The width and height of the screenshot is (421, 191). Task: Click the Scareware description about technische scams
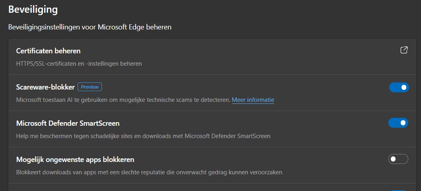[x=123, y=100]
